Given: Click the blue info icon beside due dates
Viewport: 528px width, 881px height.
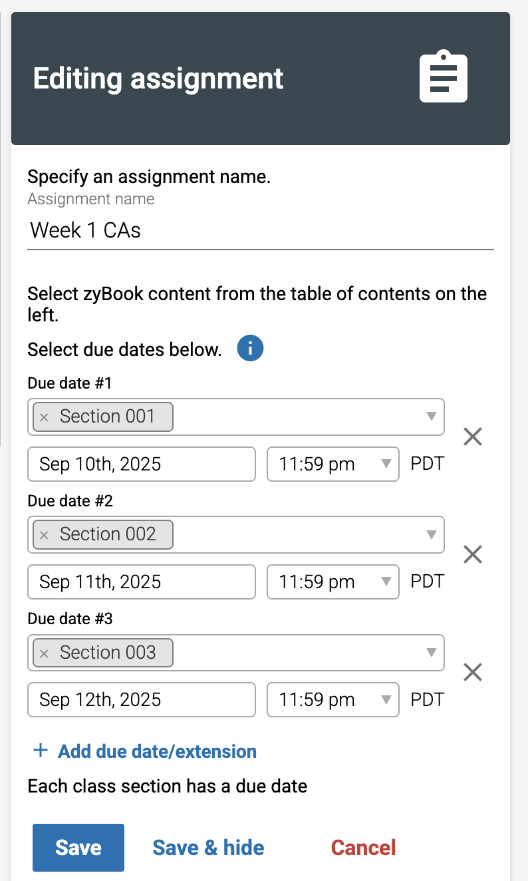Looking at the screenshot, I should (251, 348).
